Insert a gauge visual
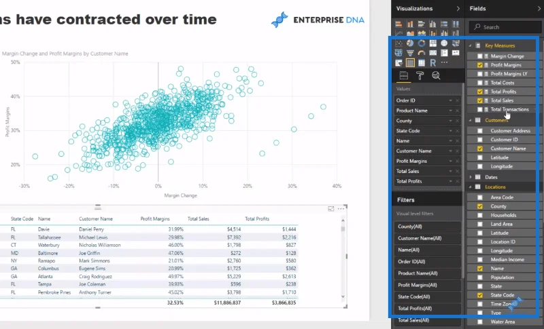544x329 pixels. pyautogui.click(x=422, y=53)
